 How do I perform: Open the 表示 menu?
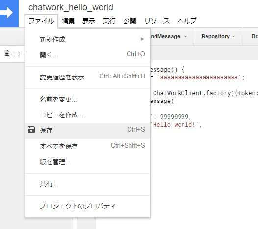[x=89, y=21]
